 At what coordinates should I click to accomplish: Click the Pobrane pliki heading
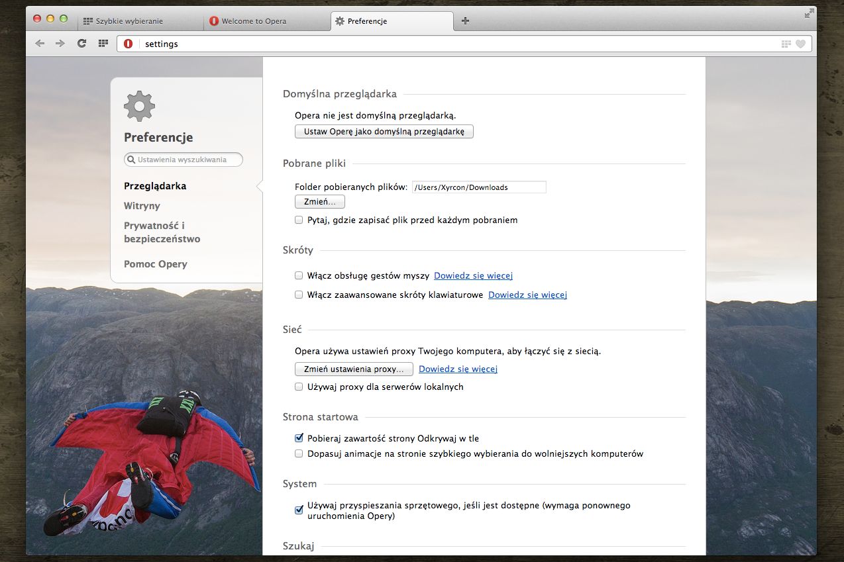pyautogui.click(x=314, y=164)
